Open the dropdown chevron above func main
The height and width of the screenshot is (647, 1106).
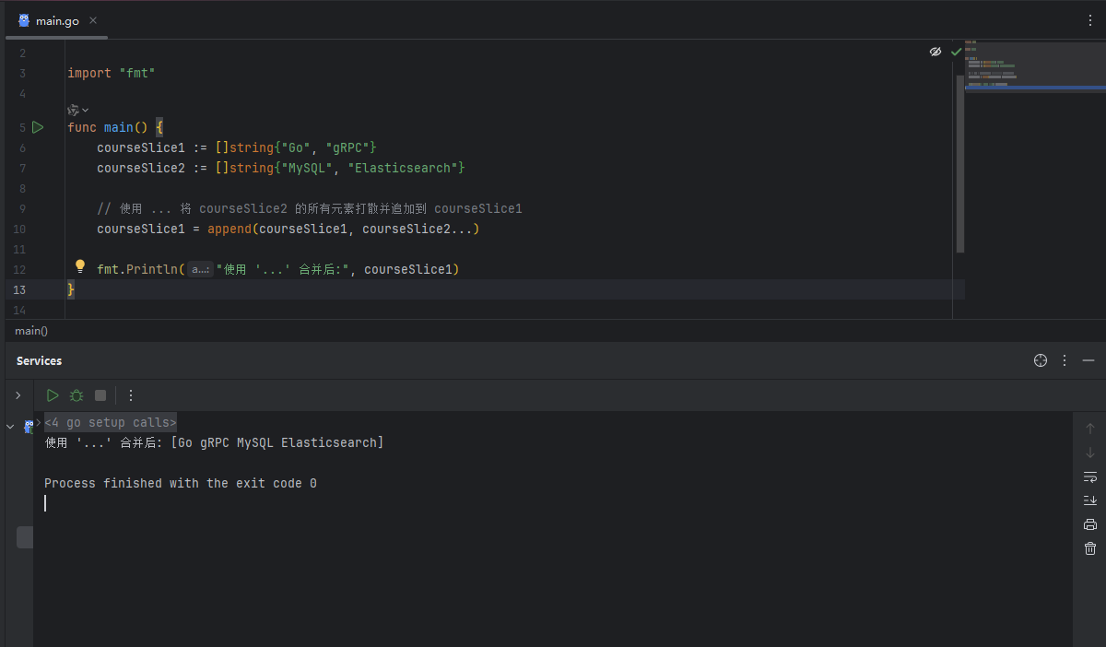(x=86, y=110)
